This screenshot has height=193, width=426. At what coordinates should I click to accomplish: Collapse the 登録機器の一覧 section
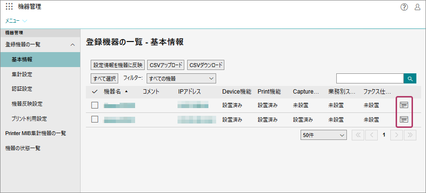(72, 44)
